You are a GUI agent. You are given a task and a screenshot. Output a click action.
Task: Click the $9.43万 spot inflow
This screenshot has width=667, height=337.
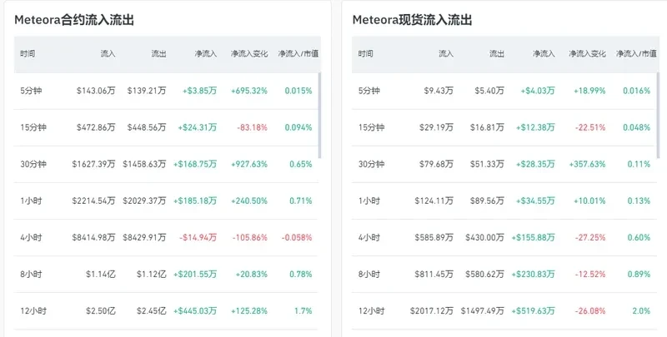click(439, 91)
